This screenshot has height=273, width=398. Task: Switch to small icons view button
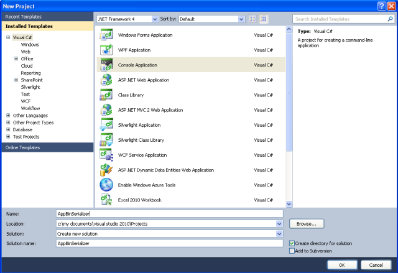pyautogui.click(x=252, y=19)
